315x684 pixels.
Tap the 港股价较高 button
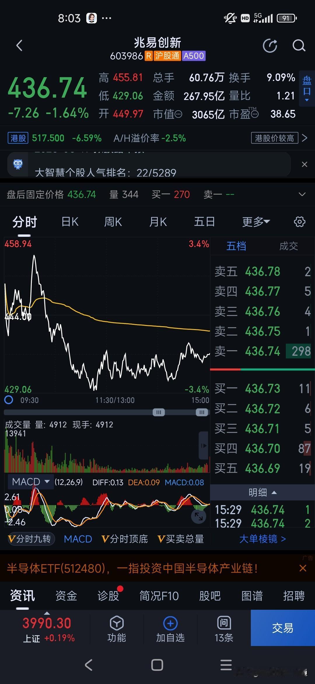coord(274,138)
